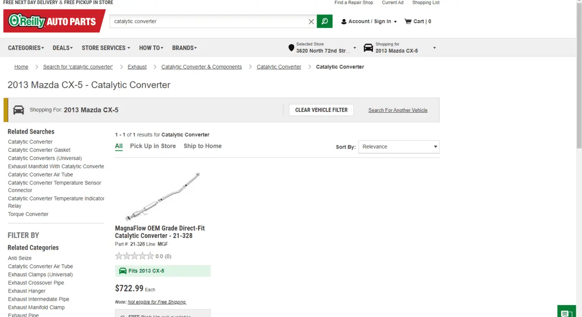Open the green chat icon at bottom right

point(566,312)
